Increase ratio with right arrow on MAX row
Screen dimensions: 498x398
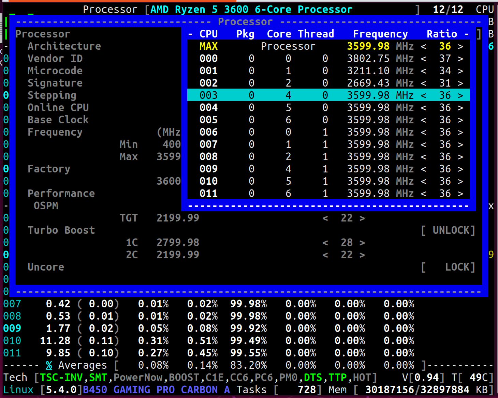coord(460,46)
